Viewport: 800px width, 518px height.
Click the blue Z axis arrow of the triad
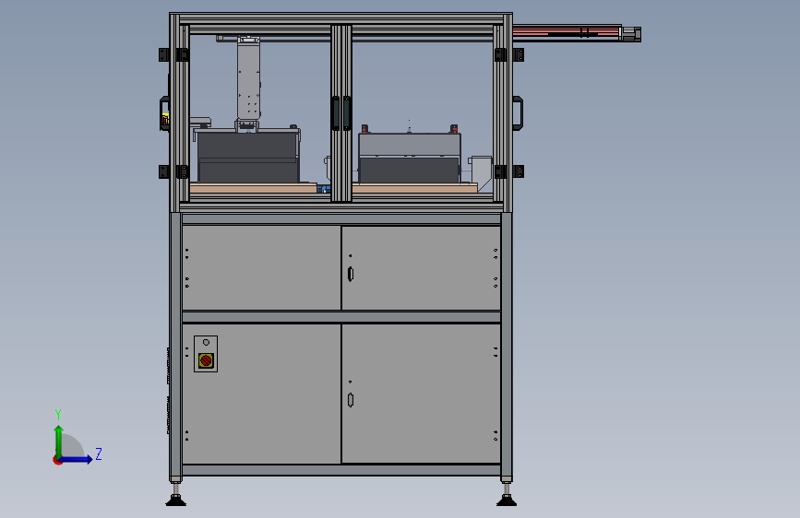(x=77, y=459)
